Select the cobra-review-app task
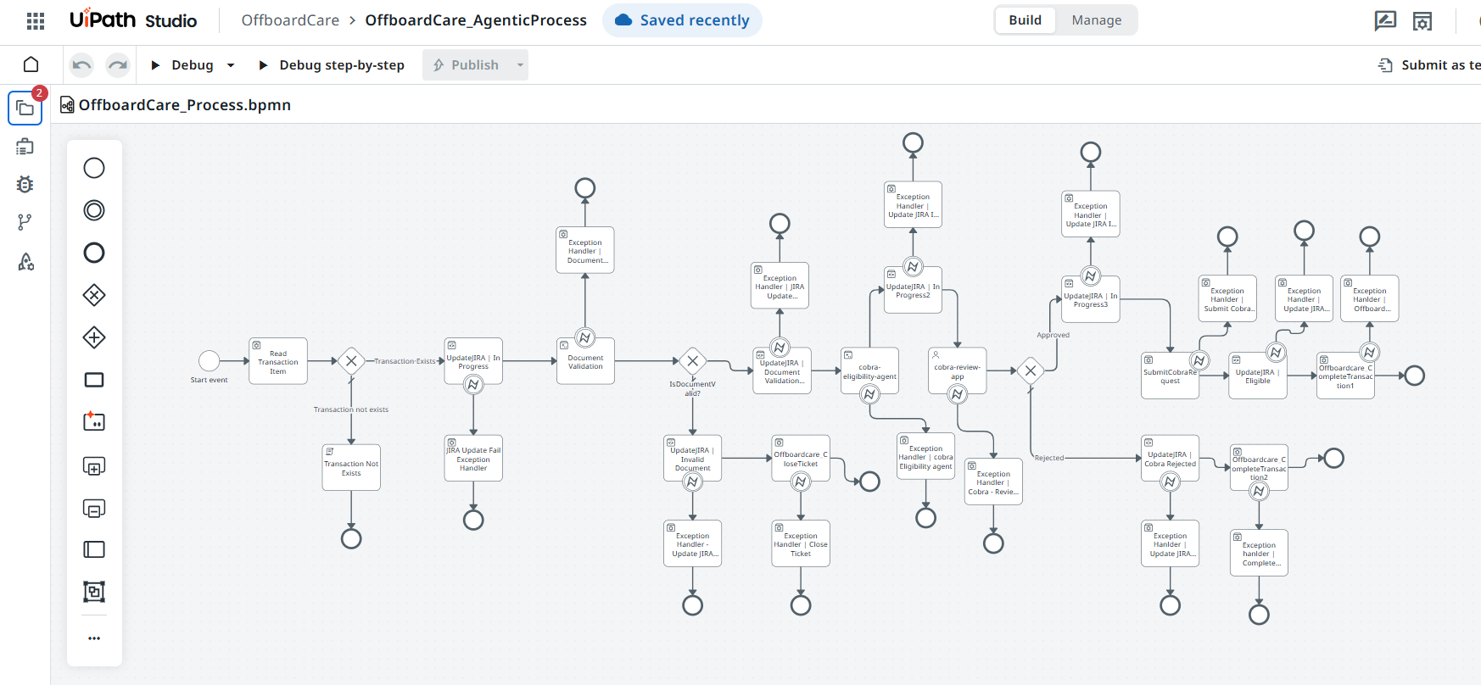The image size is (1481, 685). [958, 371]
